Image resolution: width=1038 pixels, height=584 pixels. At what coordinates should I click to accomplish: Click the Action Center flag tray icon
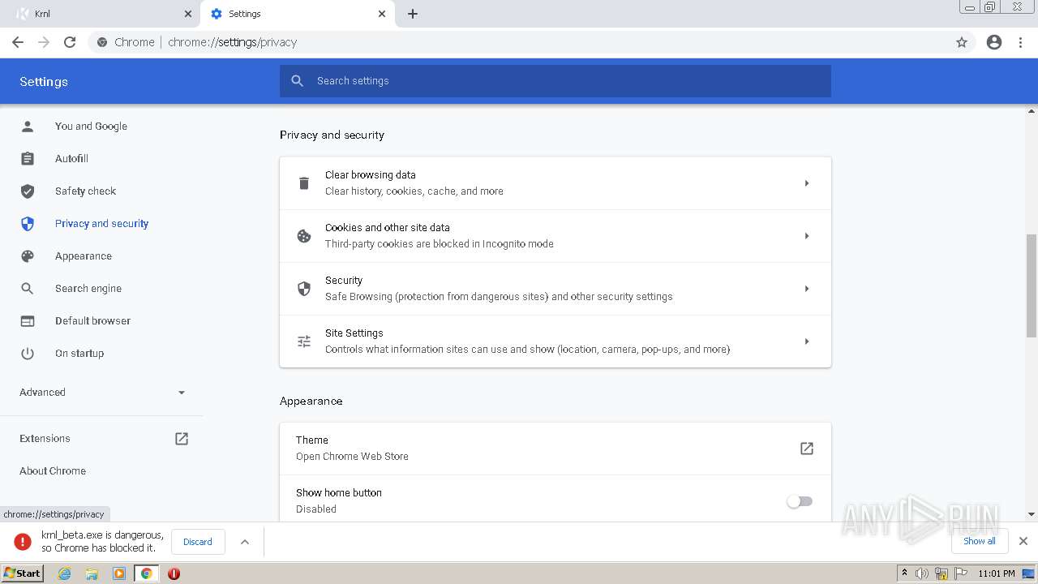[x=960, y=573]
